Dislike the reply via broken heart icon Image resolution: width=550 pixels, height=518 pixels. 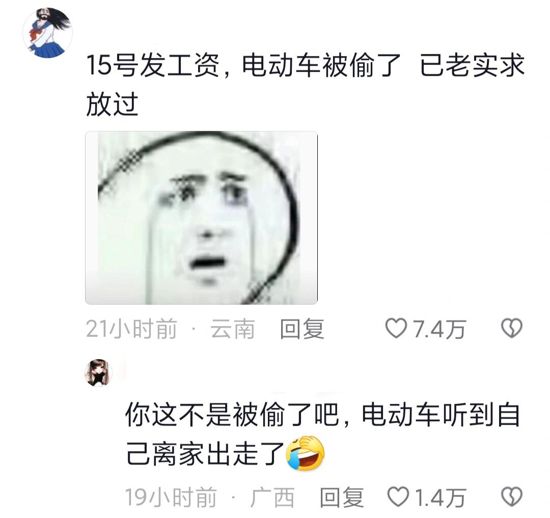point(512,497)
